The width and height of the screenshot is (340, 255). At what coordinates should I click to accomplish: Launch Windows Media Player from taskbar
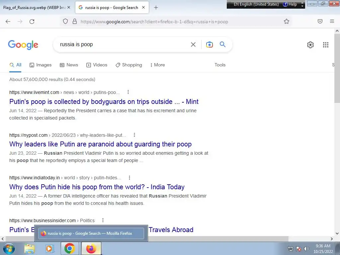(49, 248)
